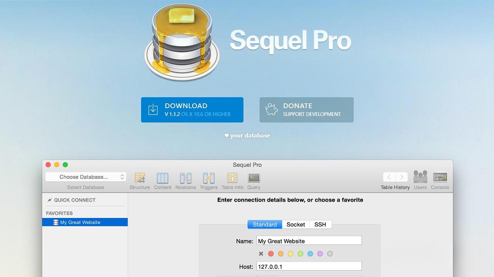Select the Standard connection tab
The image size is (494, 277).
[265, 225]
